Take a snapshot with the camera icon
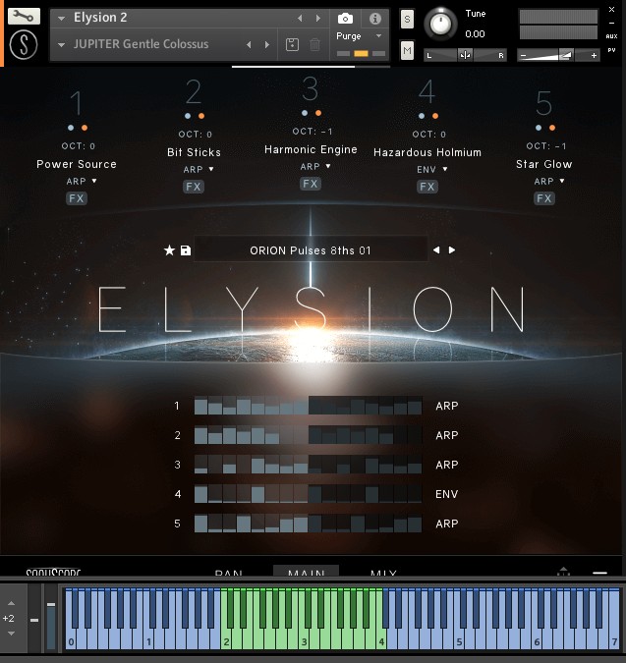 (x=345, y=19)
